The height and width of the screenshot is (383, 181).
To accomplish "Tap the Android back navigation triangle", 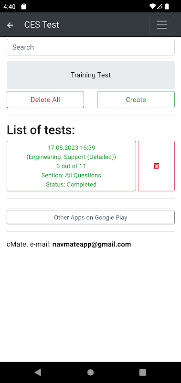I will pos(38,372).
